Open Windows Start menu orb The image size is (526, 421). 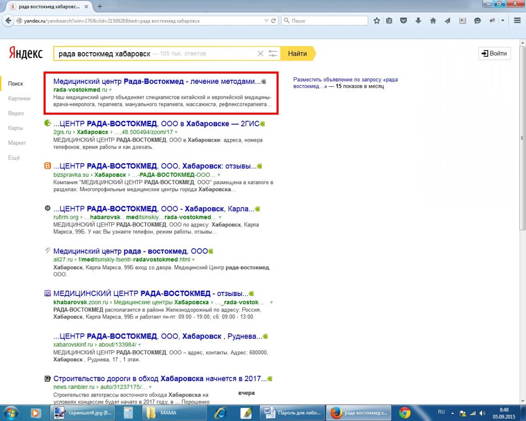coord(11,413)
